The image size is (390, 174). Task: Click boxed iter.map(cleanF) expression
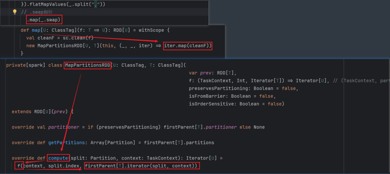click(x=187, y=46)
